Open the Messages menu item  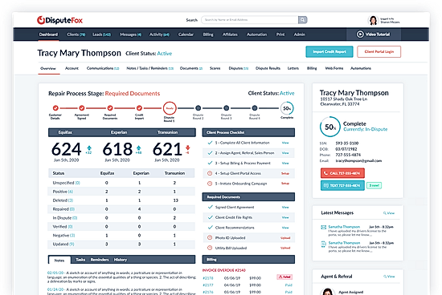[130, 34]
